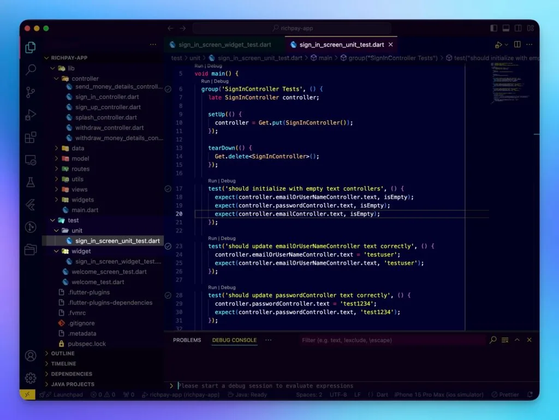559x420 pixels.
Task: Open the Manage settings gear
Action: (31, 378)
